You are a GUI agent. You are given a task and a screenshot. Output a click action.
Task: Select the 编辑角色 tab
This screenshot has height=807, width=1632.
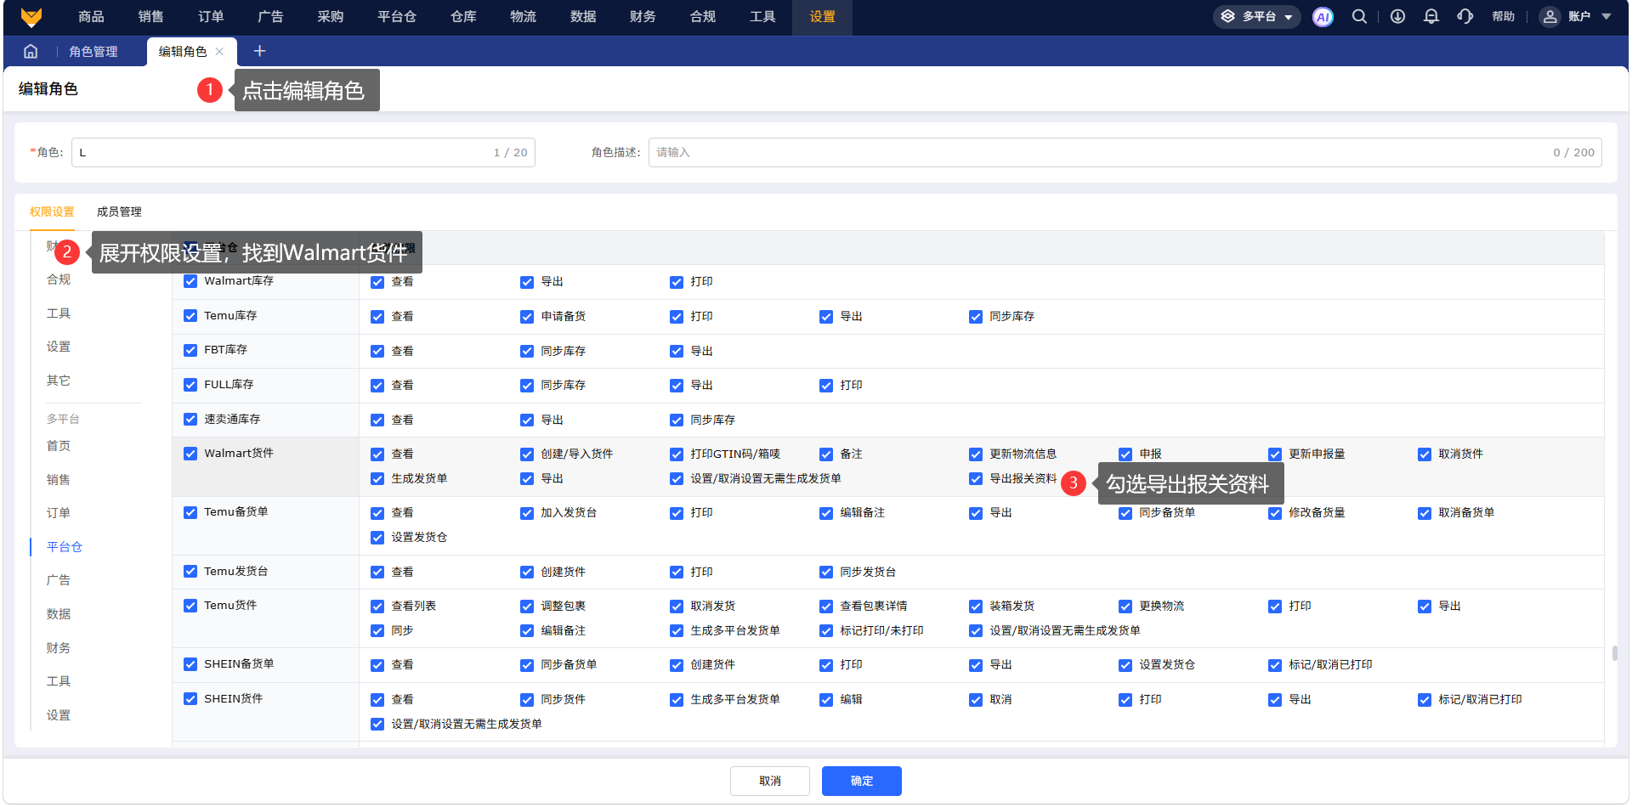click(x=183, y=52)
